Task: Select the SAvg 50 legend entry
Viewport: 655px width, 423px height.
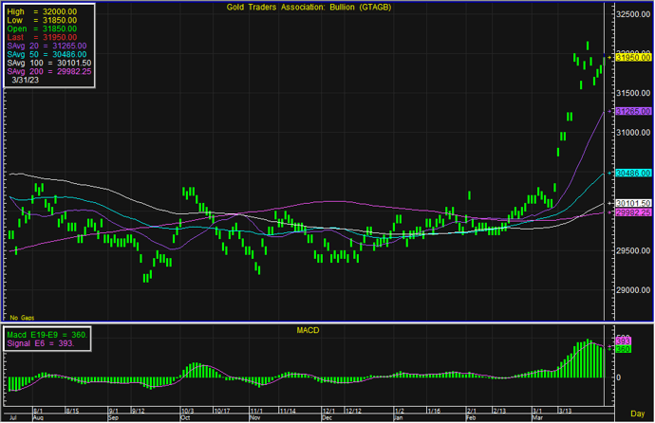Action: [x=34, y=54]
